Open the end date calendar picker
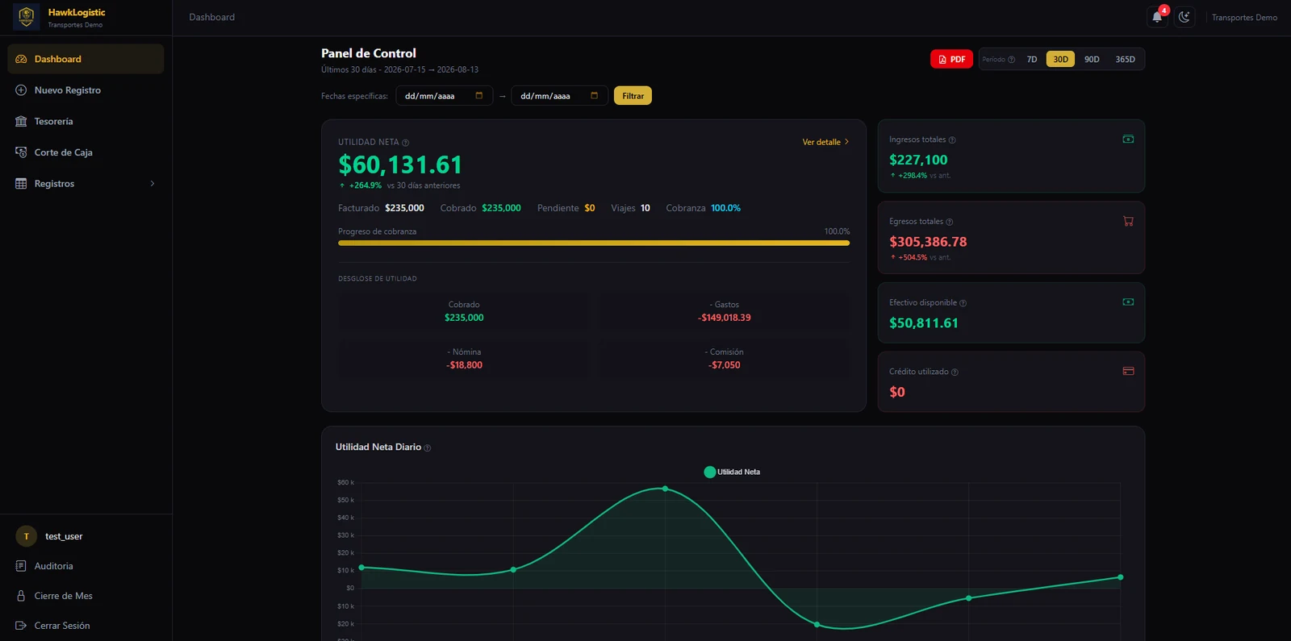Screen dimensions: 1291x641 [594, 95]
